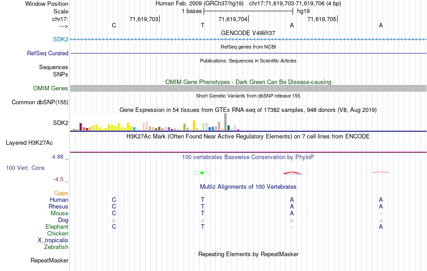Click the gray OMIM Genes bar
The height and width of the screenshot is (271, 427).
tap(248, 88)
